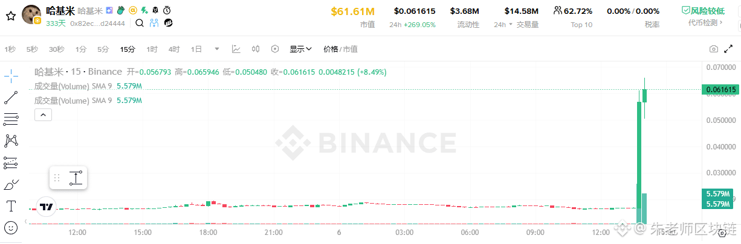The image size is (741, 244).
Task: Copy contract address 0x82ec...d24444
Action: pyautogui.click(x=97, y=23)
